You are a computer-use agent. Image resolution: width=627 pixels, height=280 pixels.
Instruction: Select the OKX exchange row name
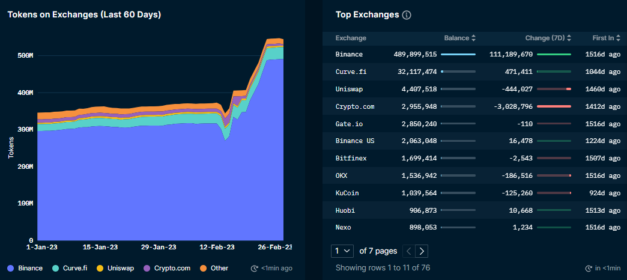[x=342, y=175]
